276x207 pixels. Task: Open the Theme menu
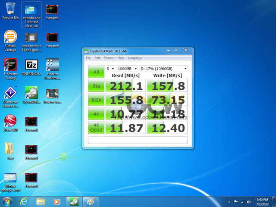pyautogui.click(x=109, y=58)
